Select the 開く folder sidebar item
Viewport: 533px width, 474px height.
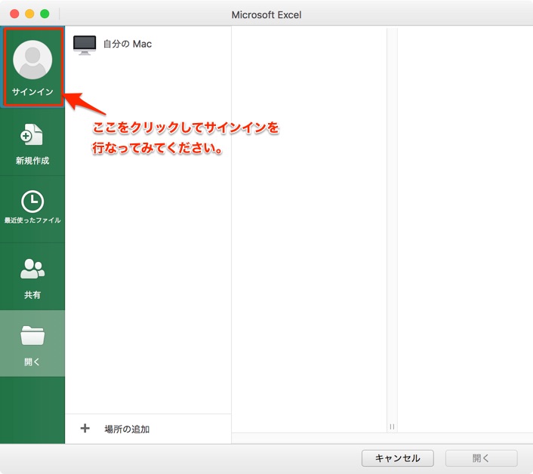point(32,343)
